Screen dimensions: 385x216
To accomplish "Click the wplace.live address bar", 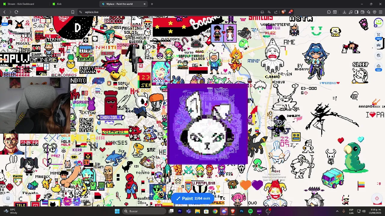I will point(168,12).
